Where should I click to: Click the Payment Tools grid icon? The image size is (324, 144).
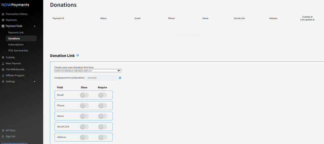3,26
